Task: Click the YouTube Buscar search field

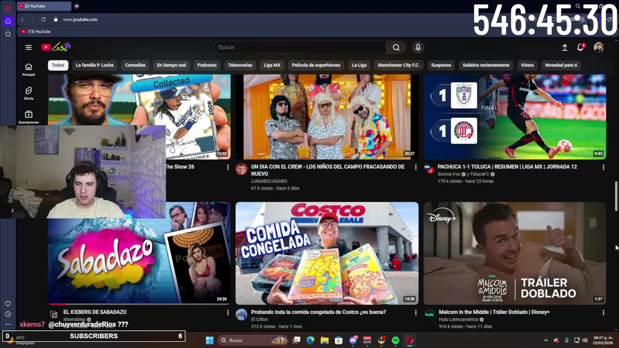Action: 300,47
